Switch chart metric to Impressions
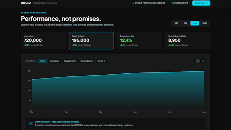This screenshot has width=231, height=130. [x=54, y=61]
